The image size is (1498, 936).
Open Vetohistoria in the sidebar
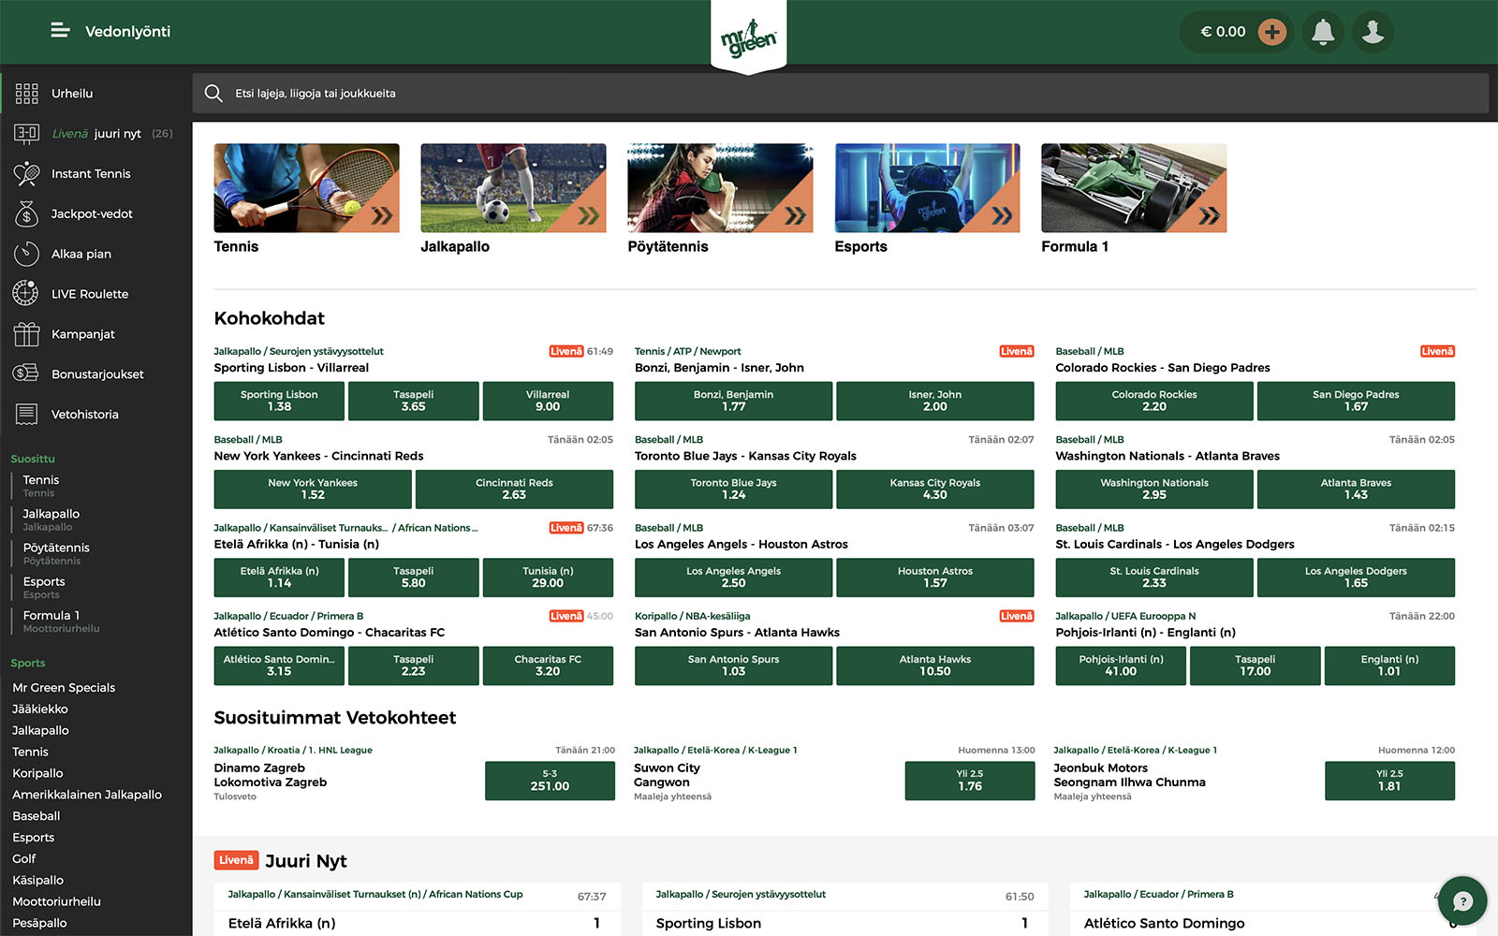tap(84, 415)
